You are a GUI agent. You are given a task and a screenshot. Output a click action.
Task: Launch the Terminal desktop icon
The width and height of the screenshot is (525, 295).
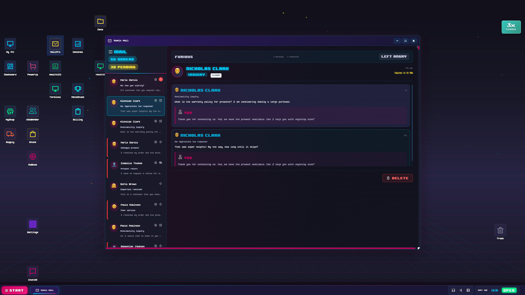[x=55, y=89]
